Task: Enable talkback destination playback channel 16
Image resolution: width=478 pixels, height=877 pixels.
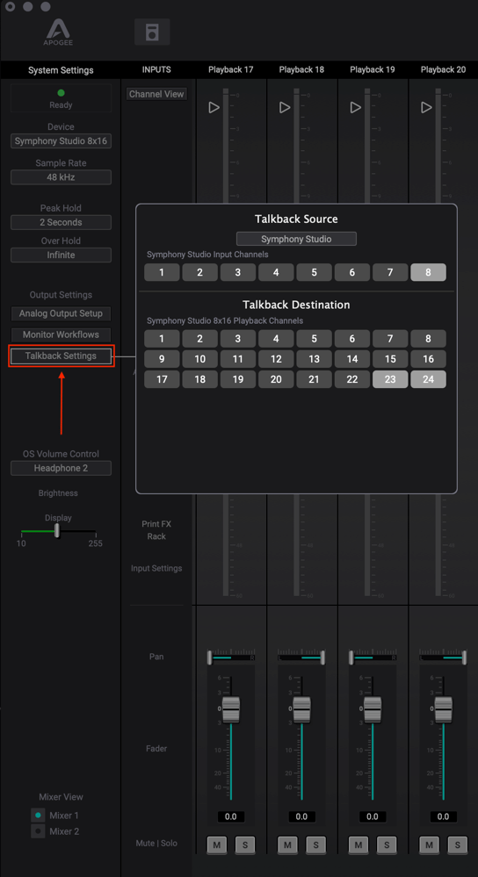Action: pos(428,359)
